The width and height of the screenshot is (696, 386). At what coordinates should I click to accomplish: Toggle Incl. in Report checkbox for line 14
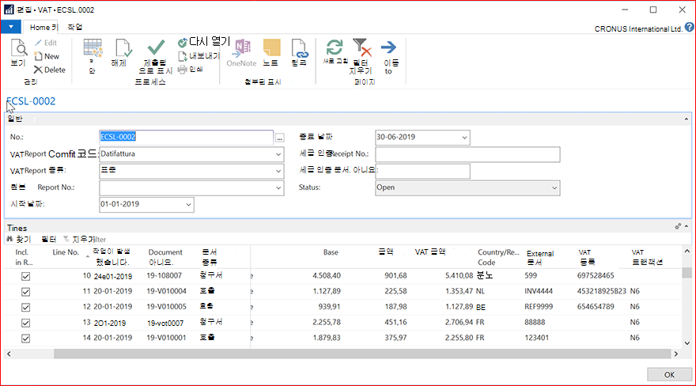coord(26,338)
